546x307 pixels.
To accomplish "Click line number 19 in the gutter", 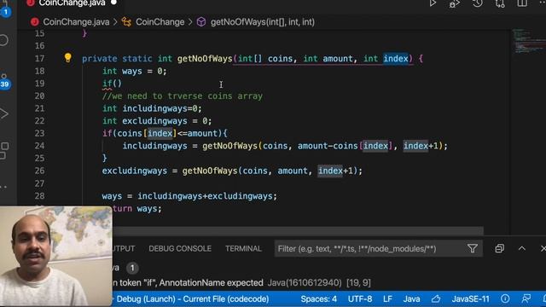I will [39, 84].
